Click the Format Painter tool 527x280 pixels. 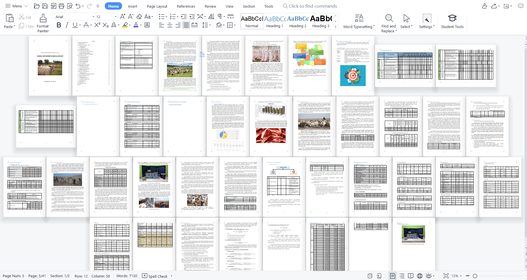(x=43, y=23)
